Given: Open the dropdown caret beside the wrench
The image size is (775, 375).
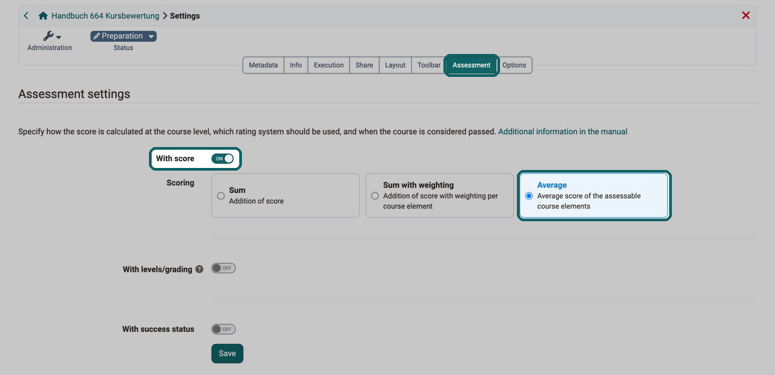Looking at the screenshot, I should coord(59,38).
